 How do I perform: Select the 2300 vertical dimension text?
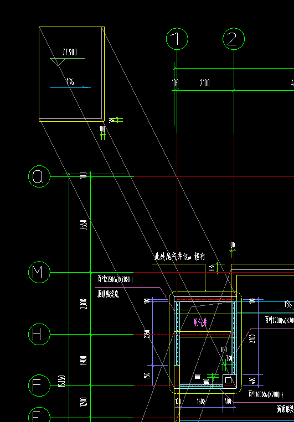coord(84,304)
